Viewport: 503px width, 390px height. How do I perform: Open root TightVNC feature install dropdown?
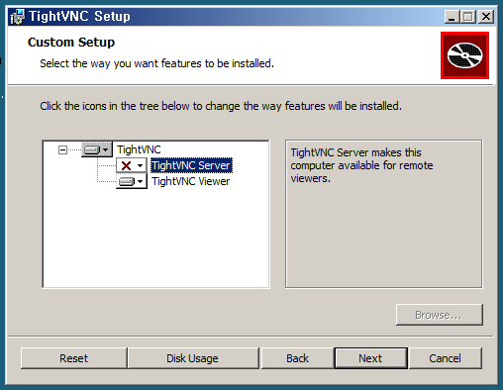point(97,149)
